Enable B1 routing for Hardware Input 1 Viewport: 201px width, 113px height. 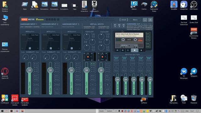(36, 76)
